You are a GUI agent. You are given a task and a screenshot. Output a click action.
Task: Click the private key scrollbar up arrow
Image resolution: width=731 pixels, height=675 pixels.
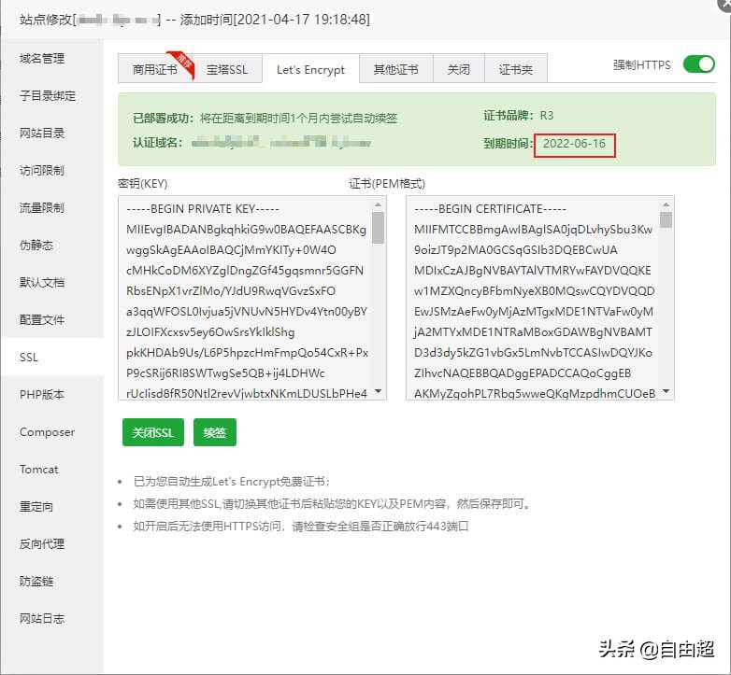point(378,204)
